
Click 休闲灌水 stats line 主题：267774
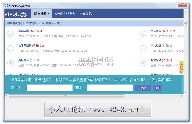[55, 36]
